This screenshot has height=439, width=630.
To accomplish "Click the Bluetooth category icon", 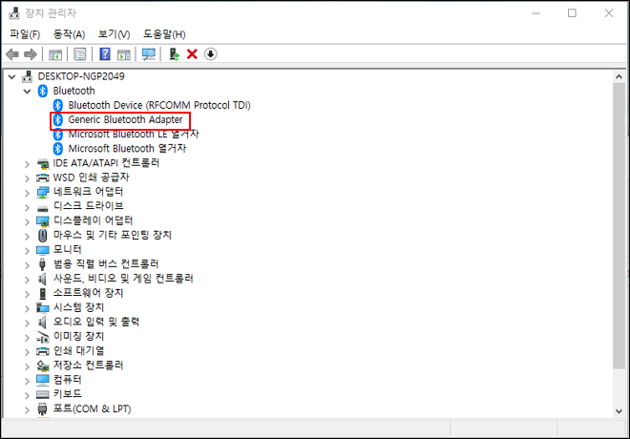I will (x=43, y=91).
